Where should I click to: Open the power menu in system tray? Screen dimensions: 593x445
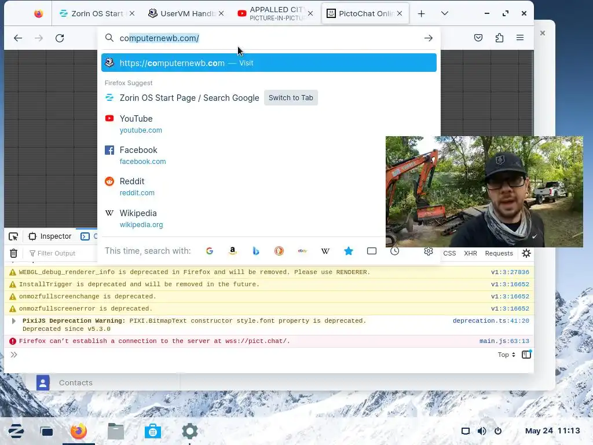498,431
